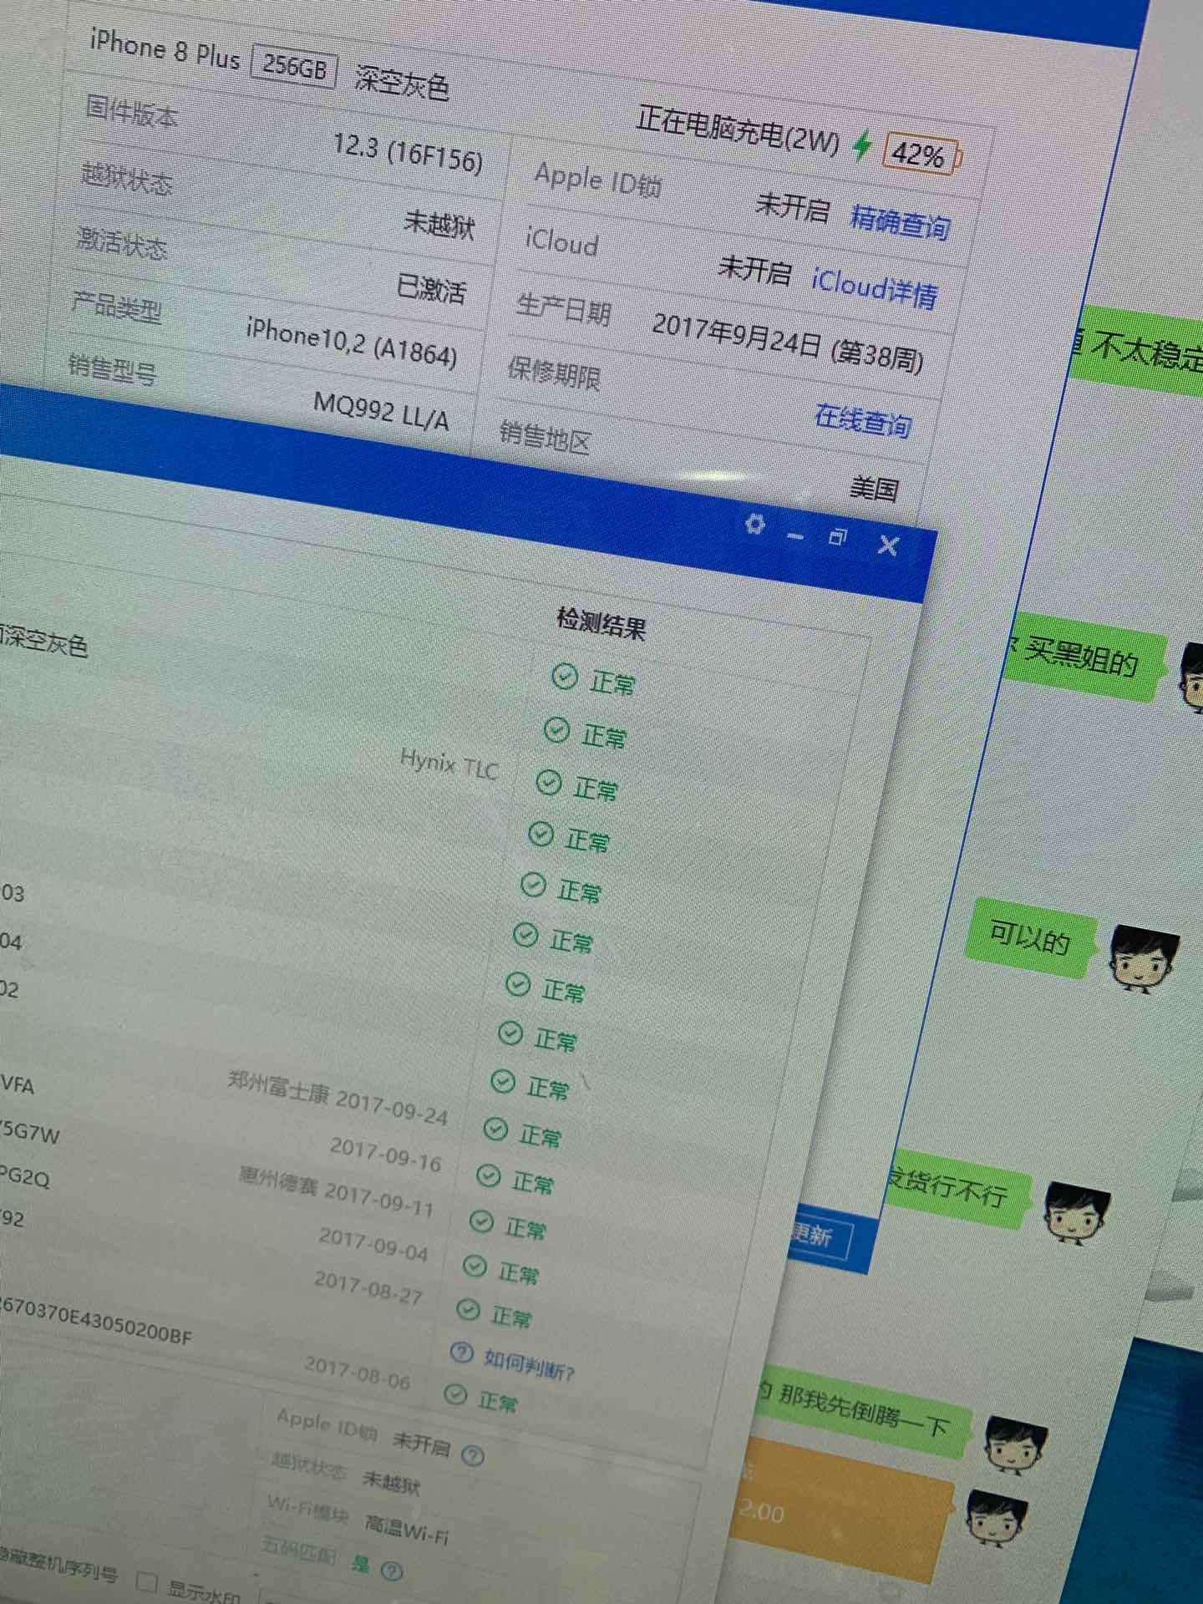
Task: Select the 不太稳定 chat bubble
Action: click(1136, 351)
